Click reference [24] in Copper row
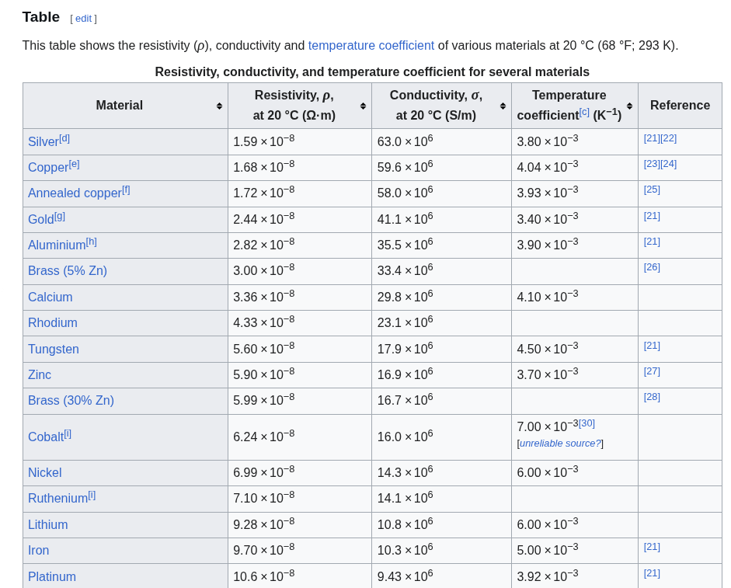Screen dimensions: 731x588 pos(669,164)
